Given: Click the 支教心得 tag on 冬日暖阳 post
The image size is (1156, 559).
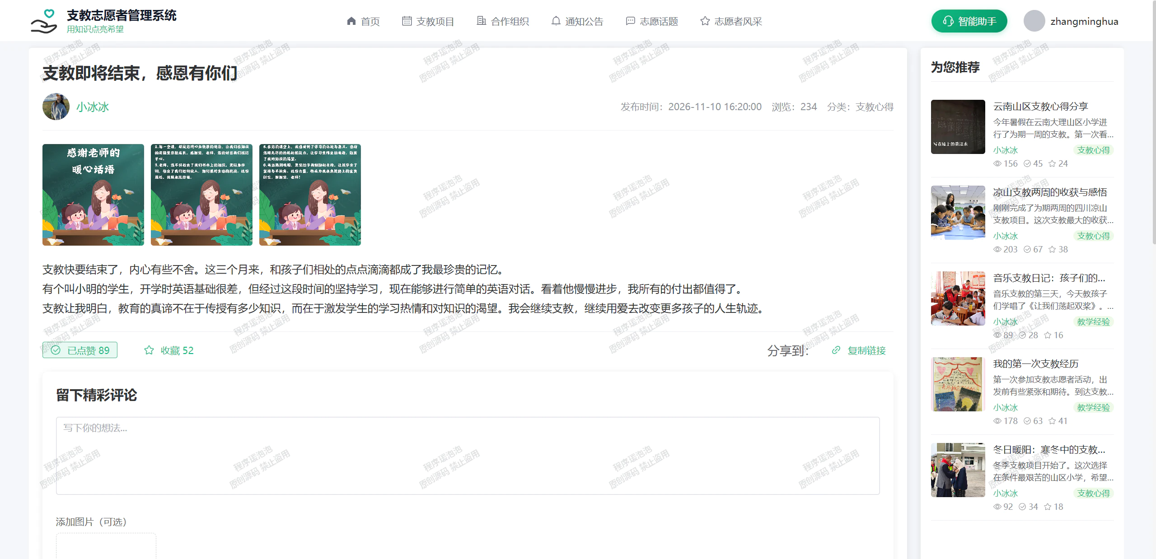Looking at the screenshot, I should (x=1093, y=493).
